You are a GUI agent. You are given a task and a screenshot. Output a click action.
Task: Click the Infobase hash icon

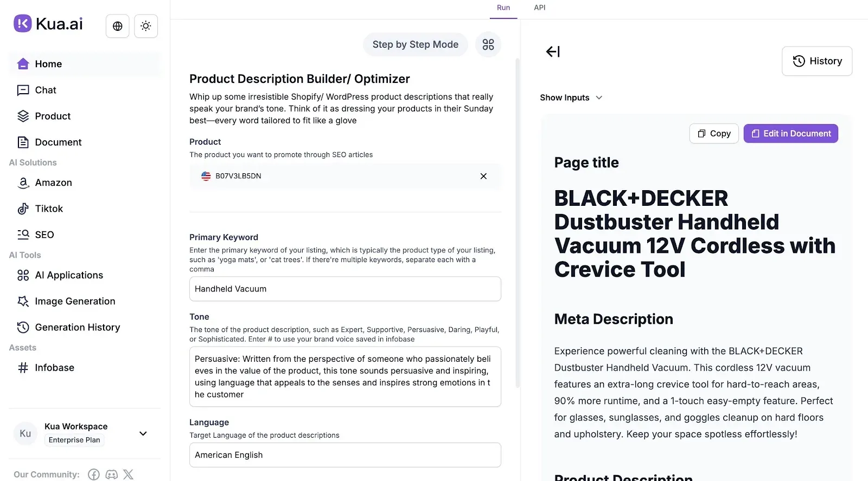coord(23,368)
